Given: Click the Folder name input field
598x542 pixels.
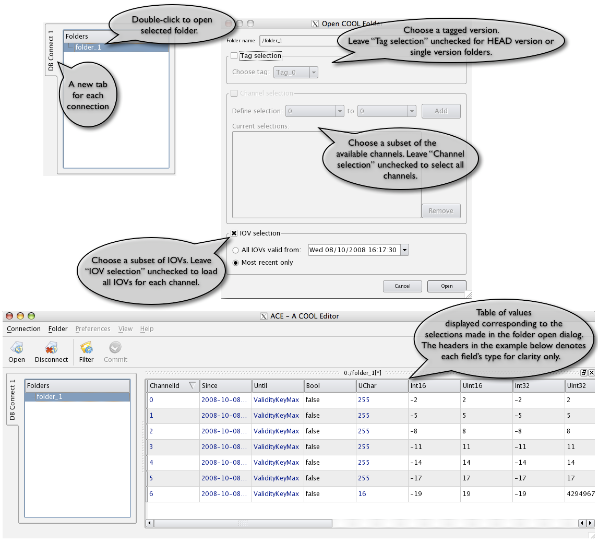Looking at the screenshot, I should [300, 40].
